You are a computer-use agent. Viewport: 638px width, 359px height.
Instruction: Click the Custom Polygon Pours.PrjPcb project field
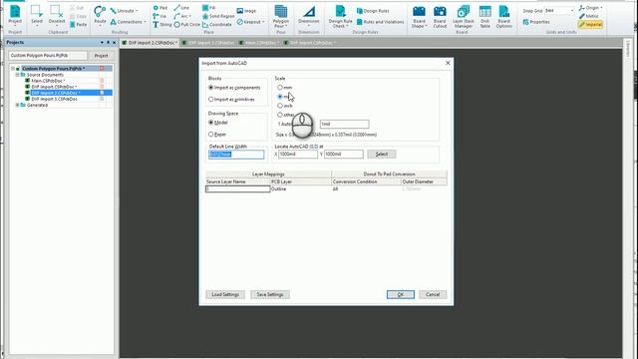click(x=48, y=56)
